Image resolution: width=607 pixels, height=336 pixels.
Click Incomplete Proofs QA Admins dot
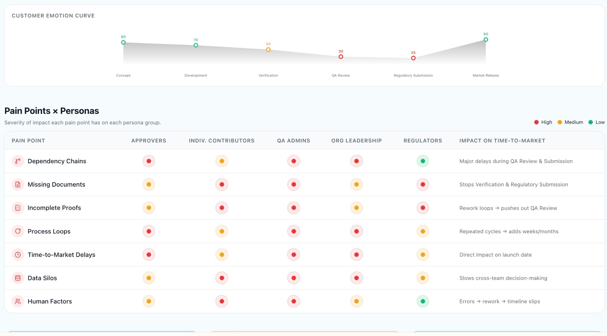[x=293, y=208]
